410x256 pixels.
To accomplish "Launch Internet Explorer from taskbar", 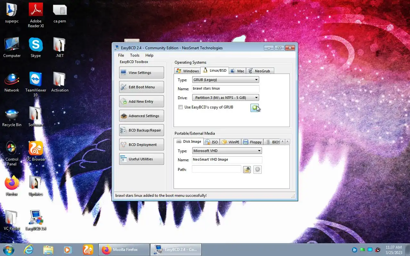I will pos(29,250).
